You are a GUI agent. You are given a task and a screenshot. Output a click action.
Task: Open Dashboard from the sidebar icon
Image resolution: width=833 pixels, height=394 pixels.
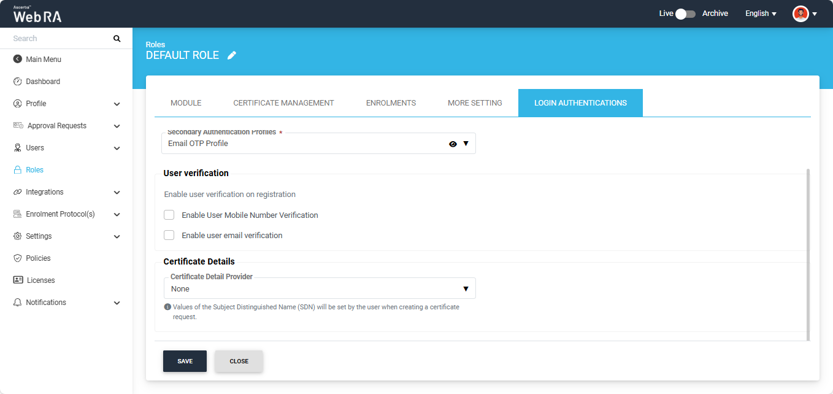[17, 82]
